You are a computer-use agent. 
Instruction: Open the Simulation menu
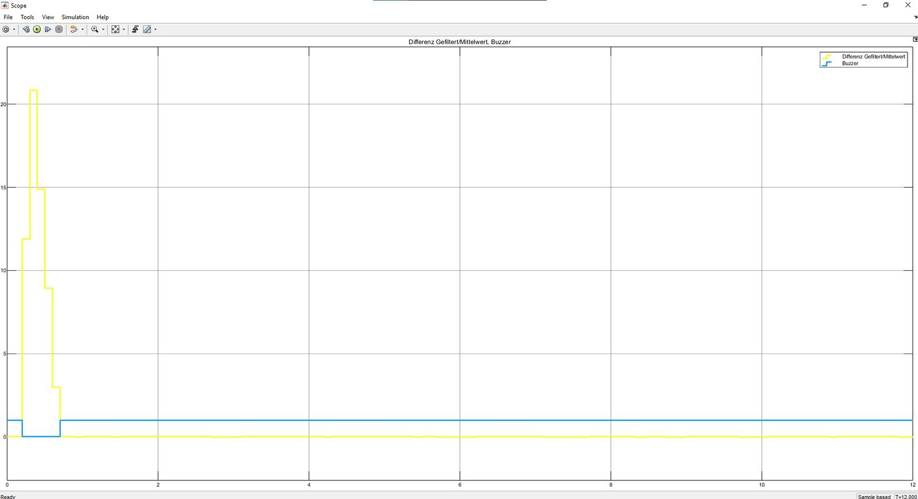pyautogui.click(x=75, y=17)
